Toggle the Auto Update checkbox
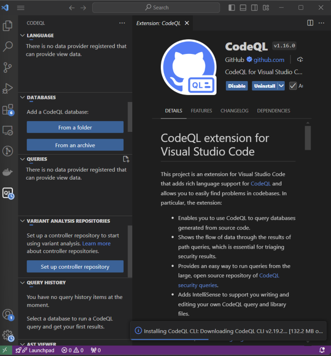This screenshot has width=331, height=356. pos(293,86)
